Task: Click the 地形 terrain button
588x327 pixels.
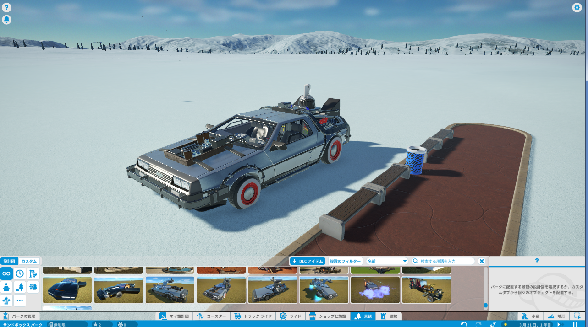Action: coord(556,316)
